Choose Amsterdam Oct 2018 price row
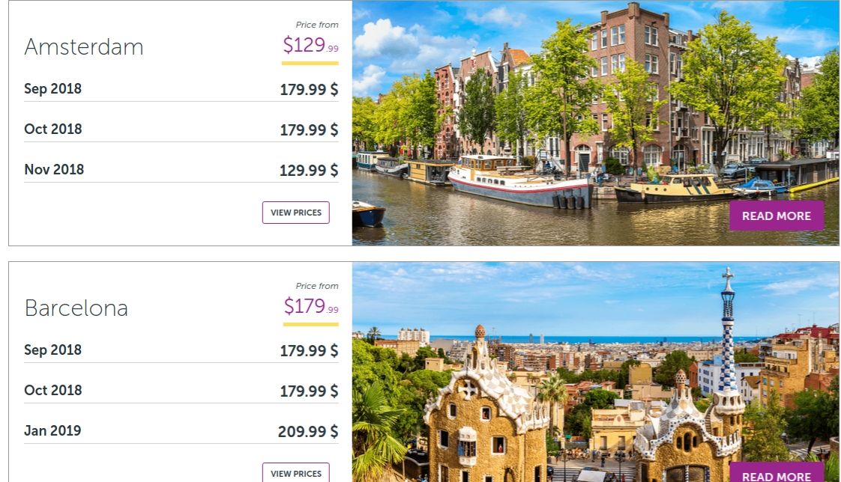The width and height of the screenshot is (841, 482). click(181, 129)
